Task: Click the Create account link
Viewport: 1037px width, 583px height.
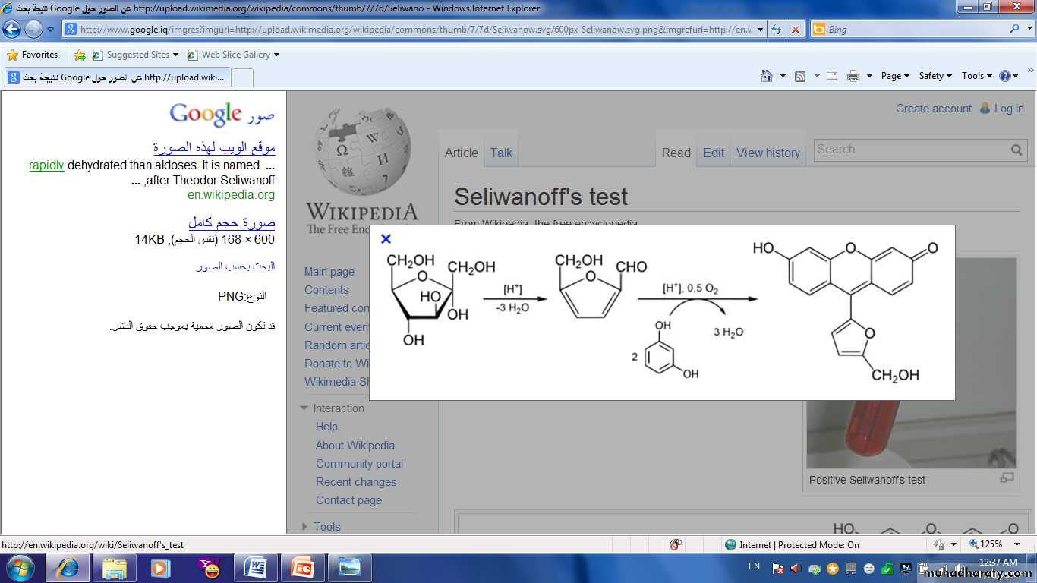Action: point(933,109)
